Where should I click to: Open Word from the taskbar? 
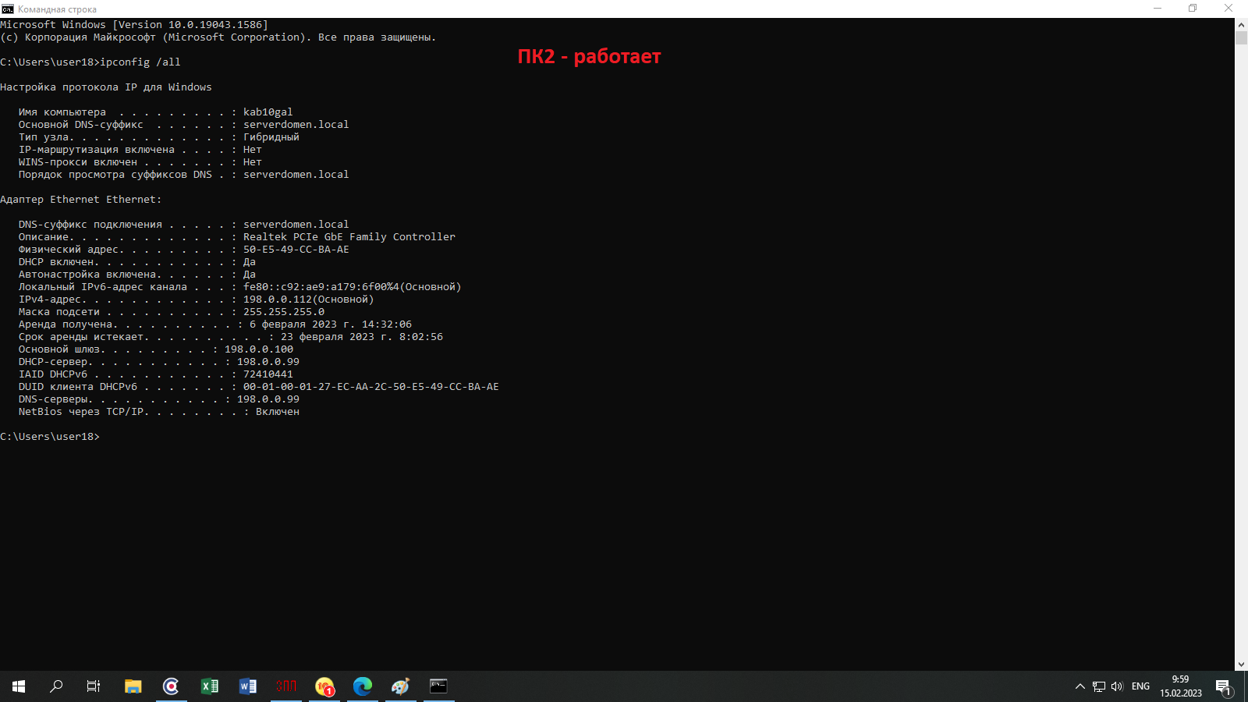coord(247,686)
